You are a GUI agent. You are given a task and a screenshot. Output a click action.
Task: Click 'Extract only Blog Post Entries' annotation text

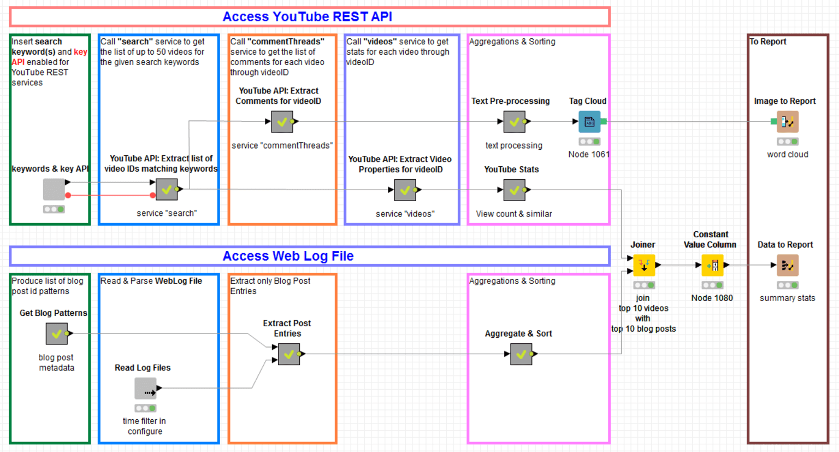pyautogui.click(x=270, y=286)
